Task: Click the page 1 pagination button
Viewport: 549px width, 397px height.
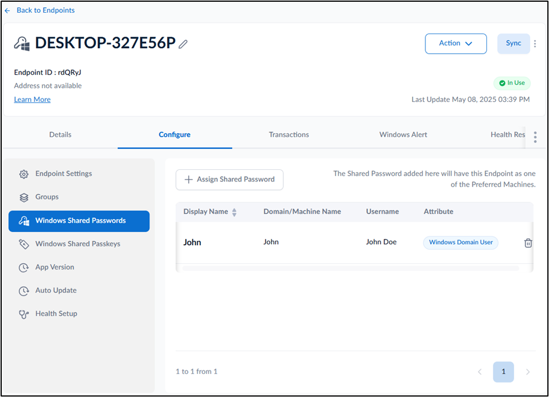Action: [503, 372]
